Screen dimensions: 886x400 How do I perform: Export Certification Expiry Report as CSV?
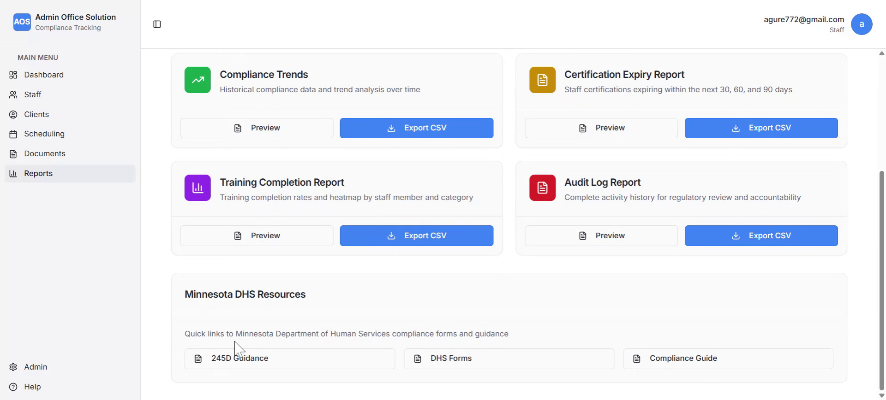761,128
